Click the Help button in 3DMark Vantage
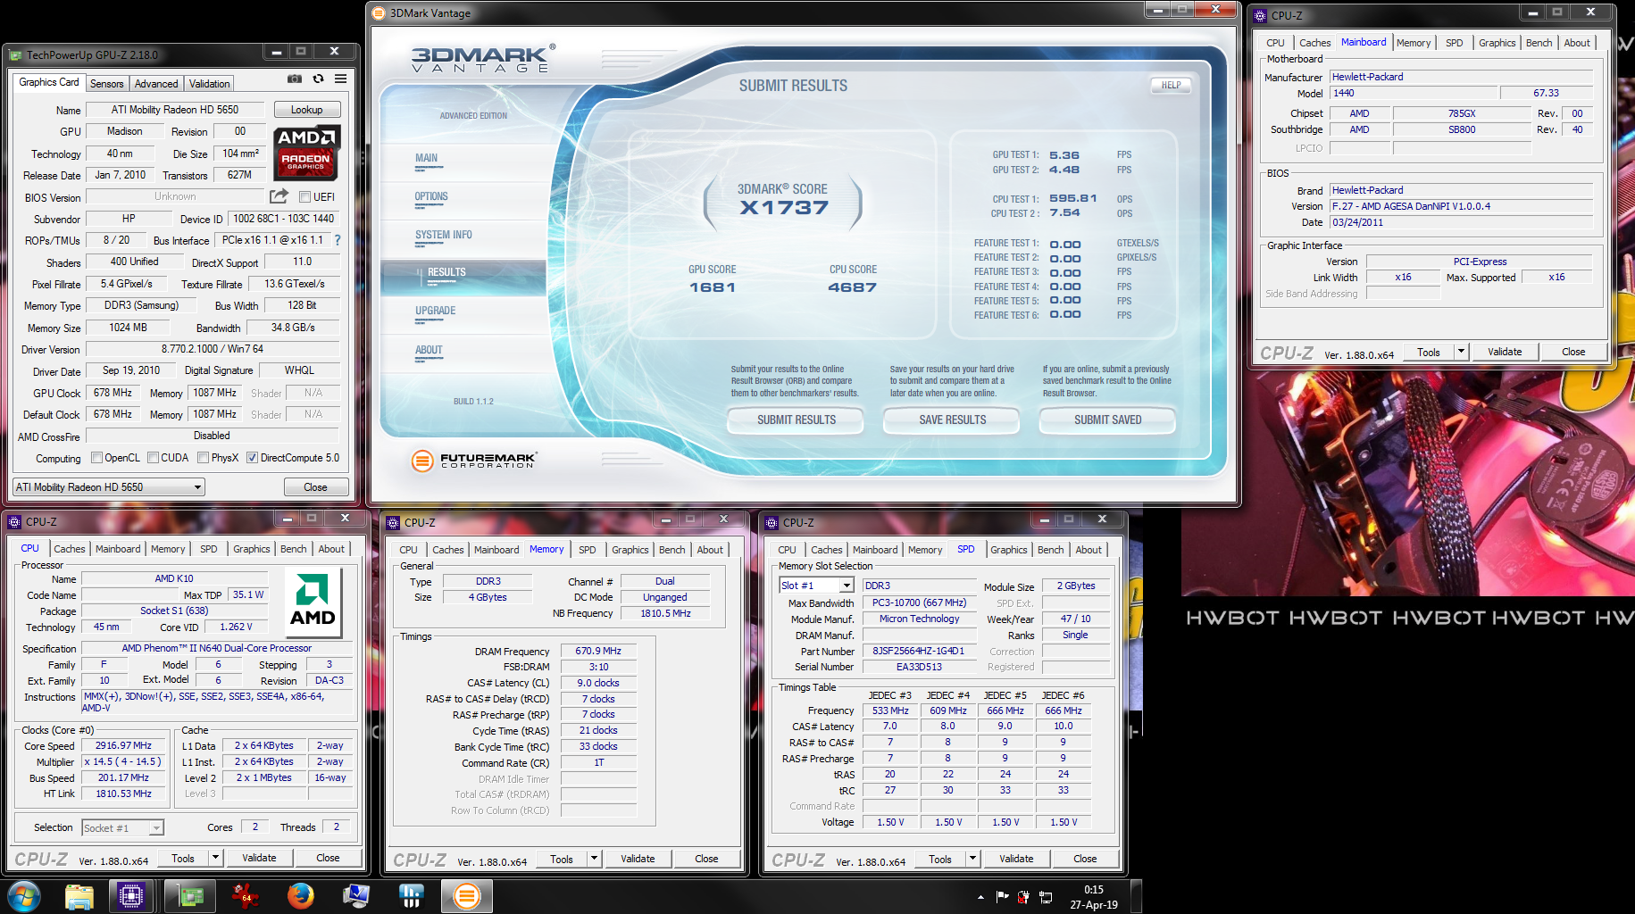Image resolution: width=1635 pixels, height=914 pixels. tap(1171, 86)
